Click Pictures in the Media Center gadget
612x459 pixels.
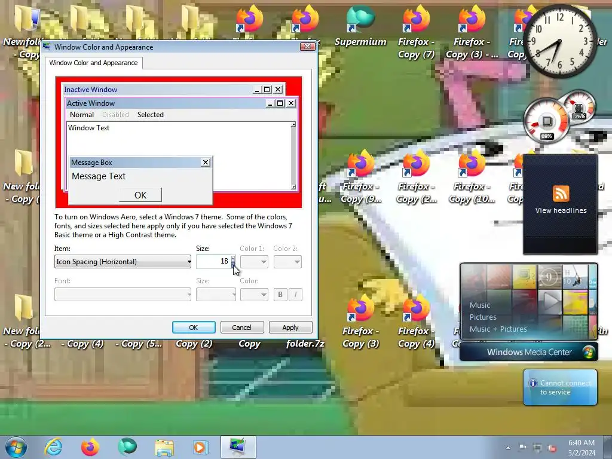tap(483, 317)
